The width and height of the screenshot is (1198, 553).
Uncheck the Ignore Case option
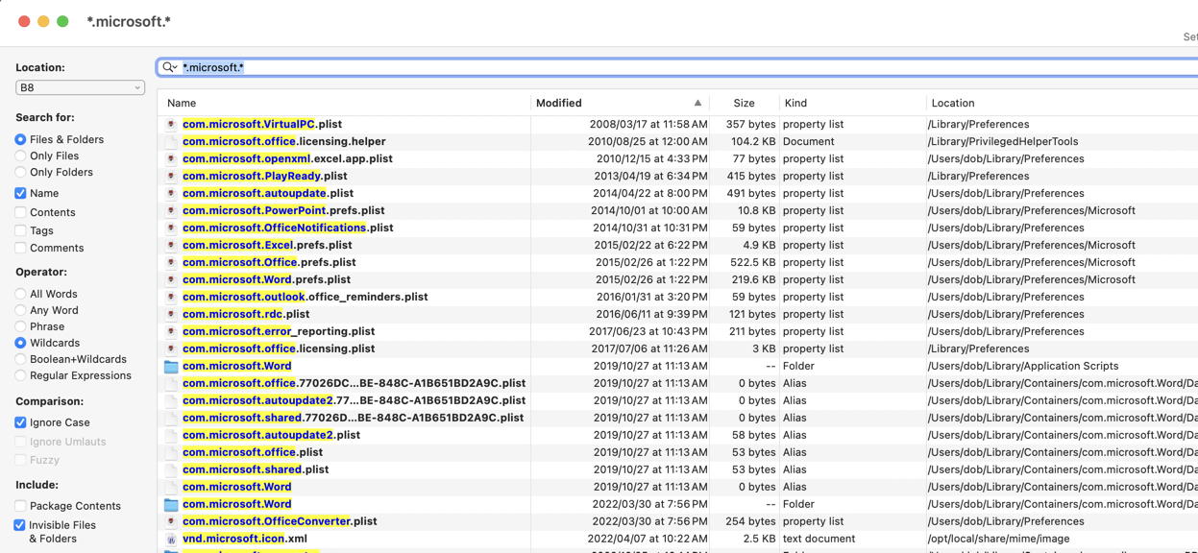pyautogui.click(x=20, y=422)
